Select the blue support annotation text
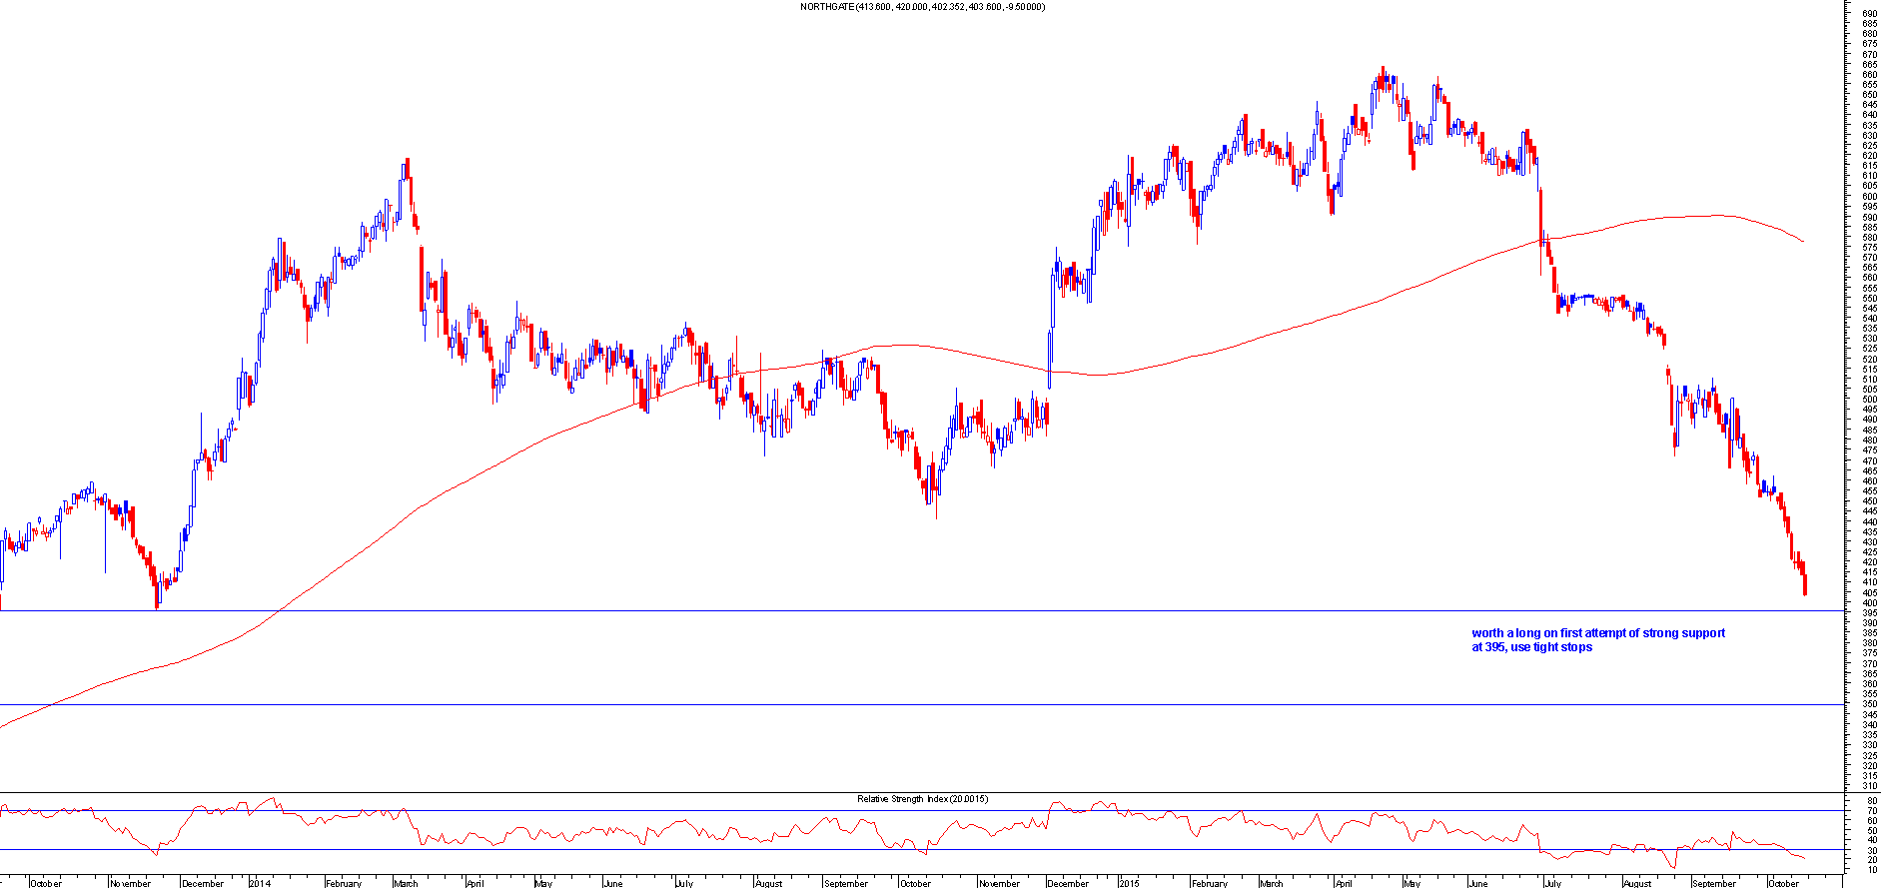Viewport: 1881px width, 888px height. click(1597, 639)
